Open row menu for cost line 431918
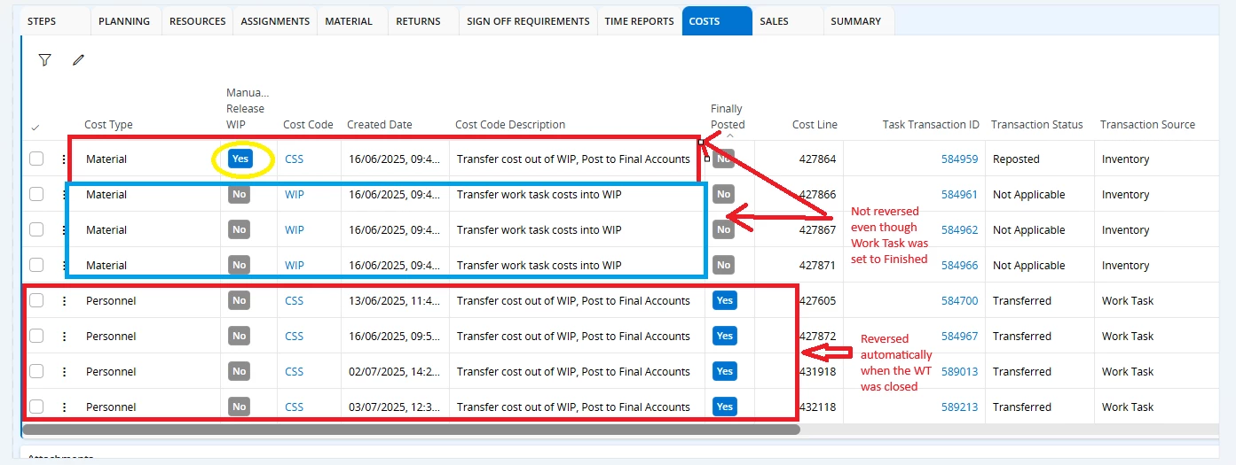This screenshot has height=465, width=1236. tap(64, 372)
